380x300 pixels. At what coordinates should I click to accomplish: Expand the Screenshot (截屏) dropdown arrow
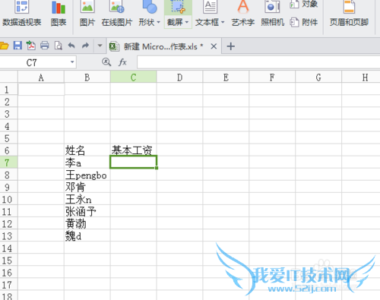click(x=187, y=22)
